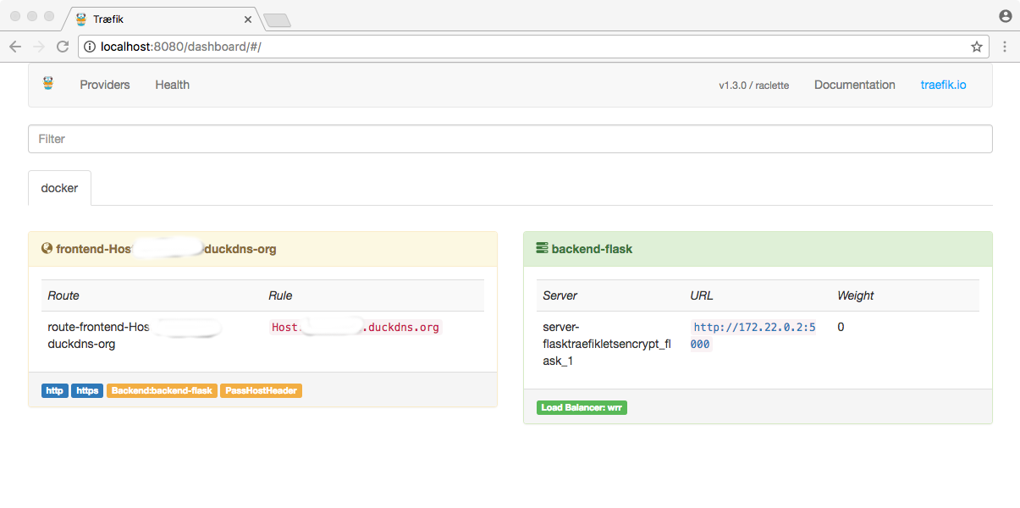Click the https entrypoint badge
The image size is (1020, 508).
point(87,390)
